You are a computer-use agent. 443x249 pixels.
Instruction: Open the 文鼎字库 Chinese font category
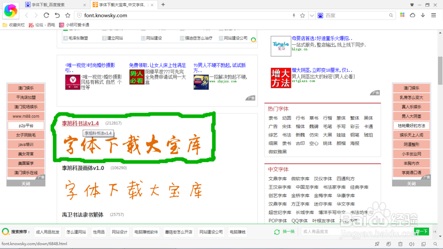click(x=277, y=179)
